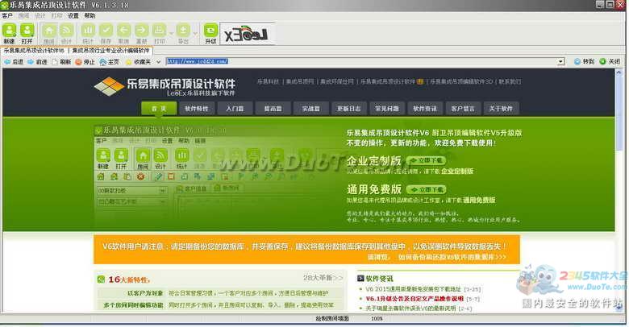The image size is (629, 327).
Task: Click the 打开 open toolbar icon
Action: pyautogui.click(x=27, y=34)
